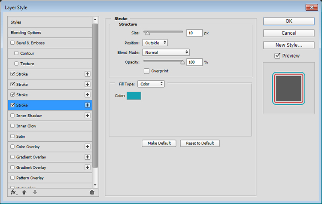This screenshot has height=204, width=322.
Task: Click the move effect up arrow
Action: click(24, 193)
